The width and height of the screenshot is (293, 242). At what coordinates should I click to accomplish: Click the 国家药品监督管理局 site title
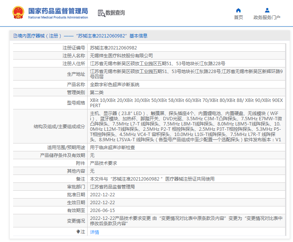pos(58,10)
